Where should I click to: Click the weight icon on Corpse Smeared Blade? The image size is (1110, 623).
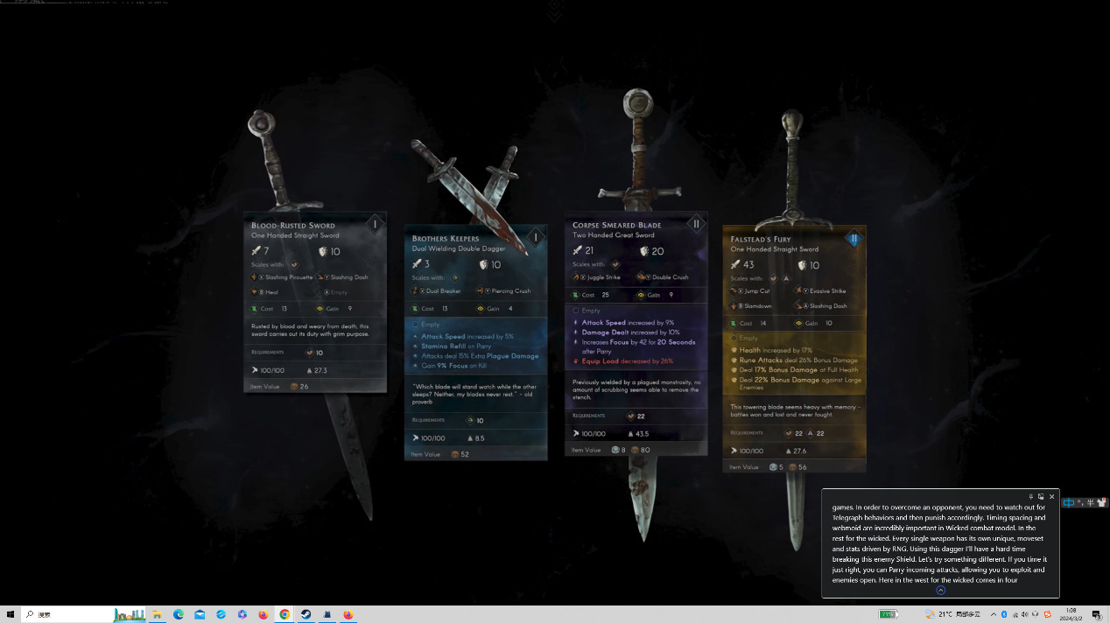pos(631,434)
